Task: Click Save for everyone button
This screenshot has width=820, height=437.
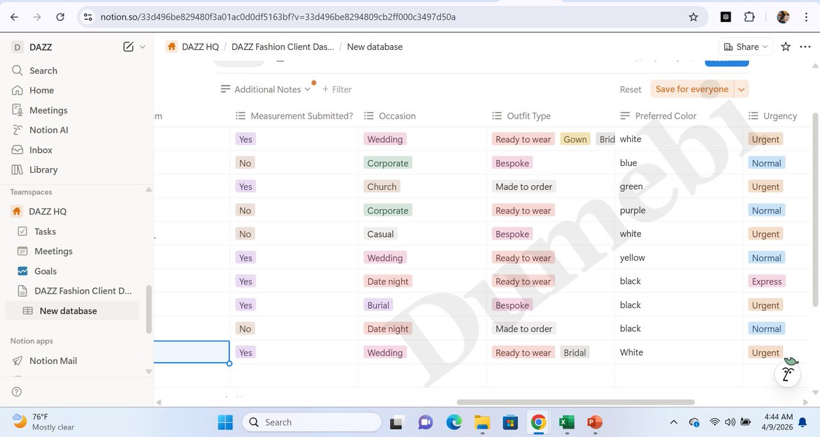Action: click(692, 89)
